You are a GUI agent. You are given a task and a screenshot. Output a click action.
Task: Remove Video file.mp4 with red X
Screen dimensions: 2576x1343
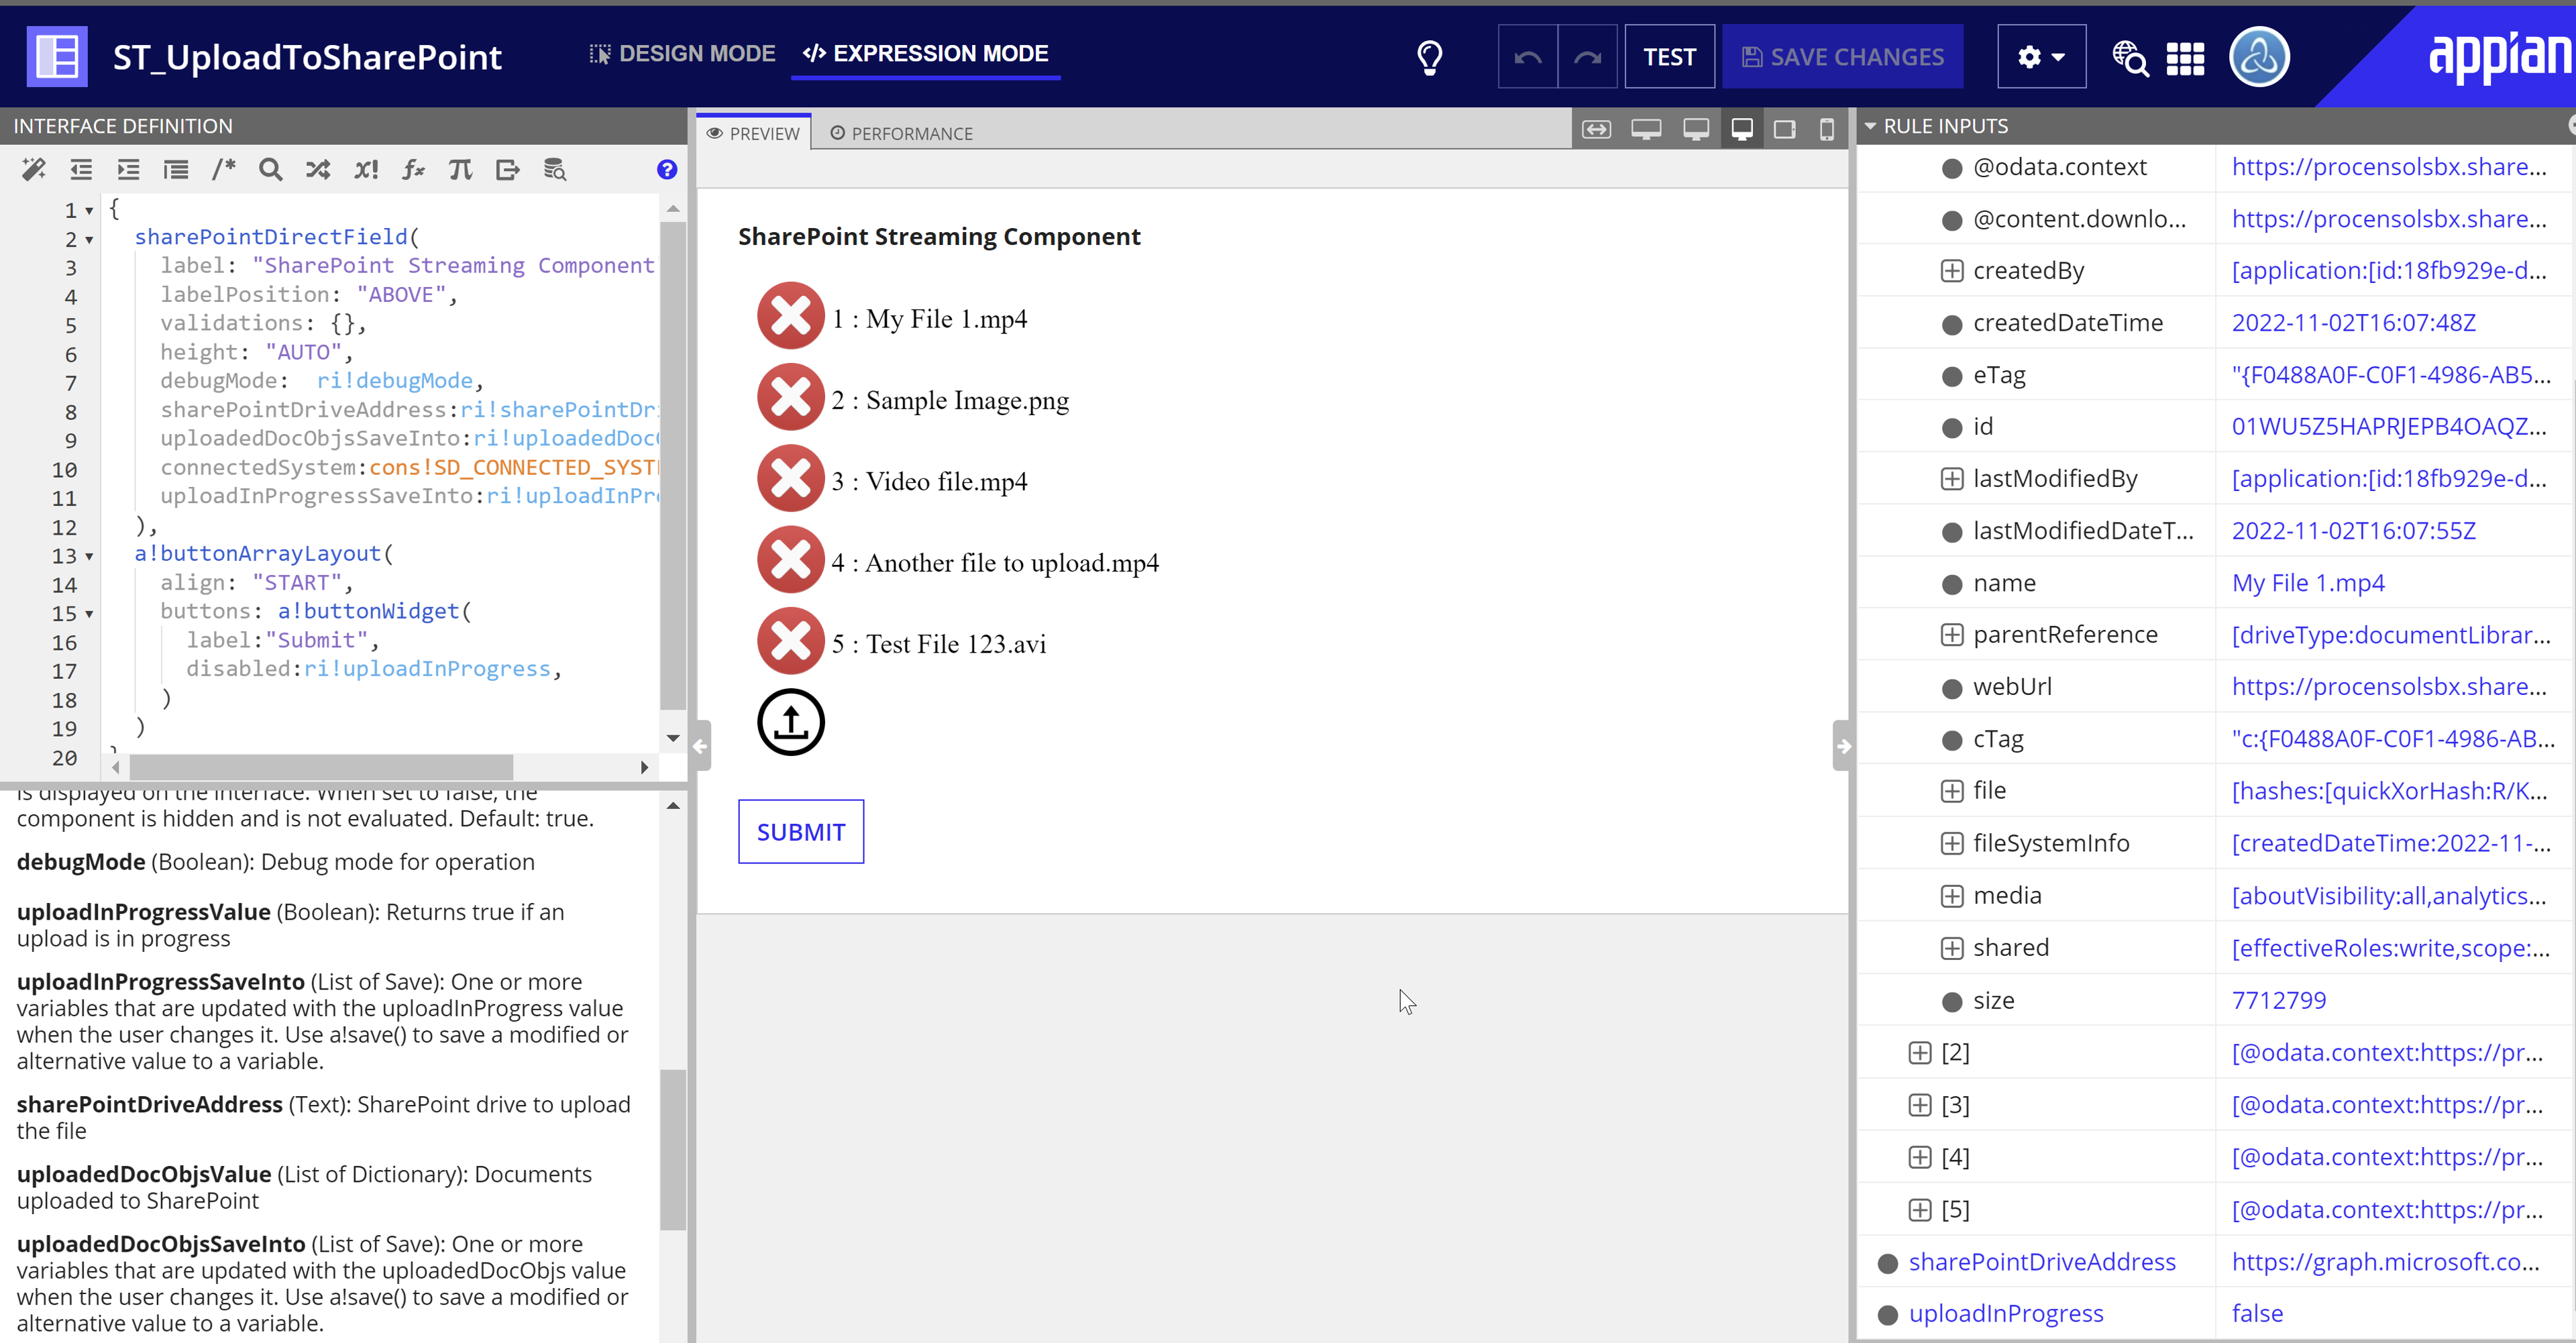pos(790,478)
